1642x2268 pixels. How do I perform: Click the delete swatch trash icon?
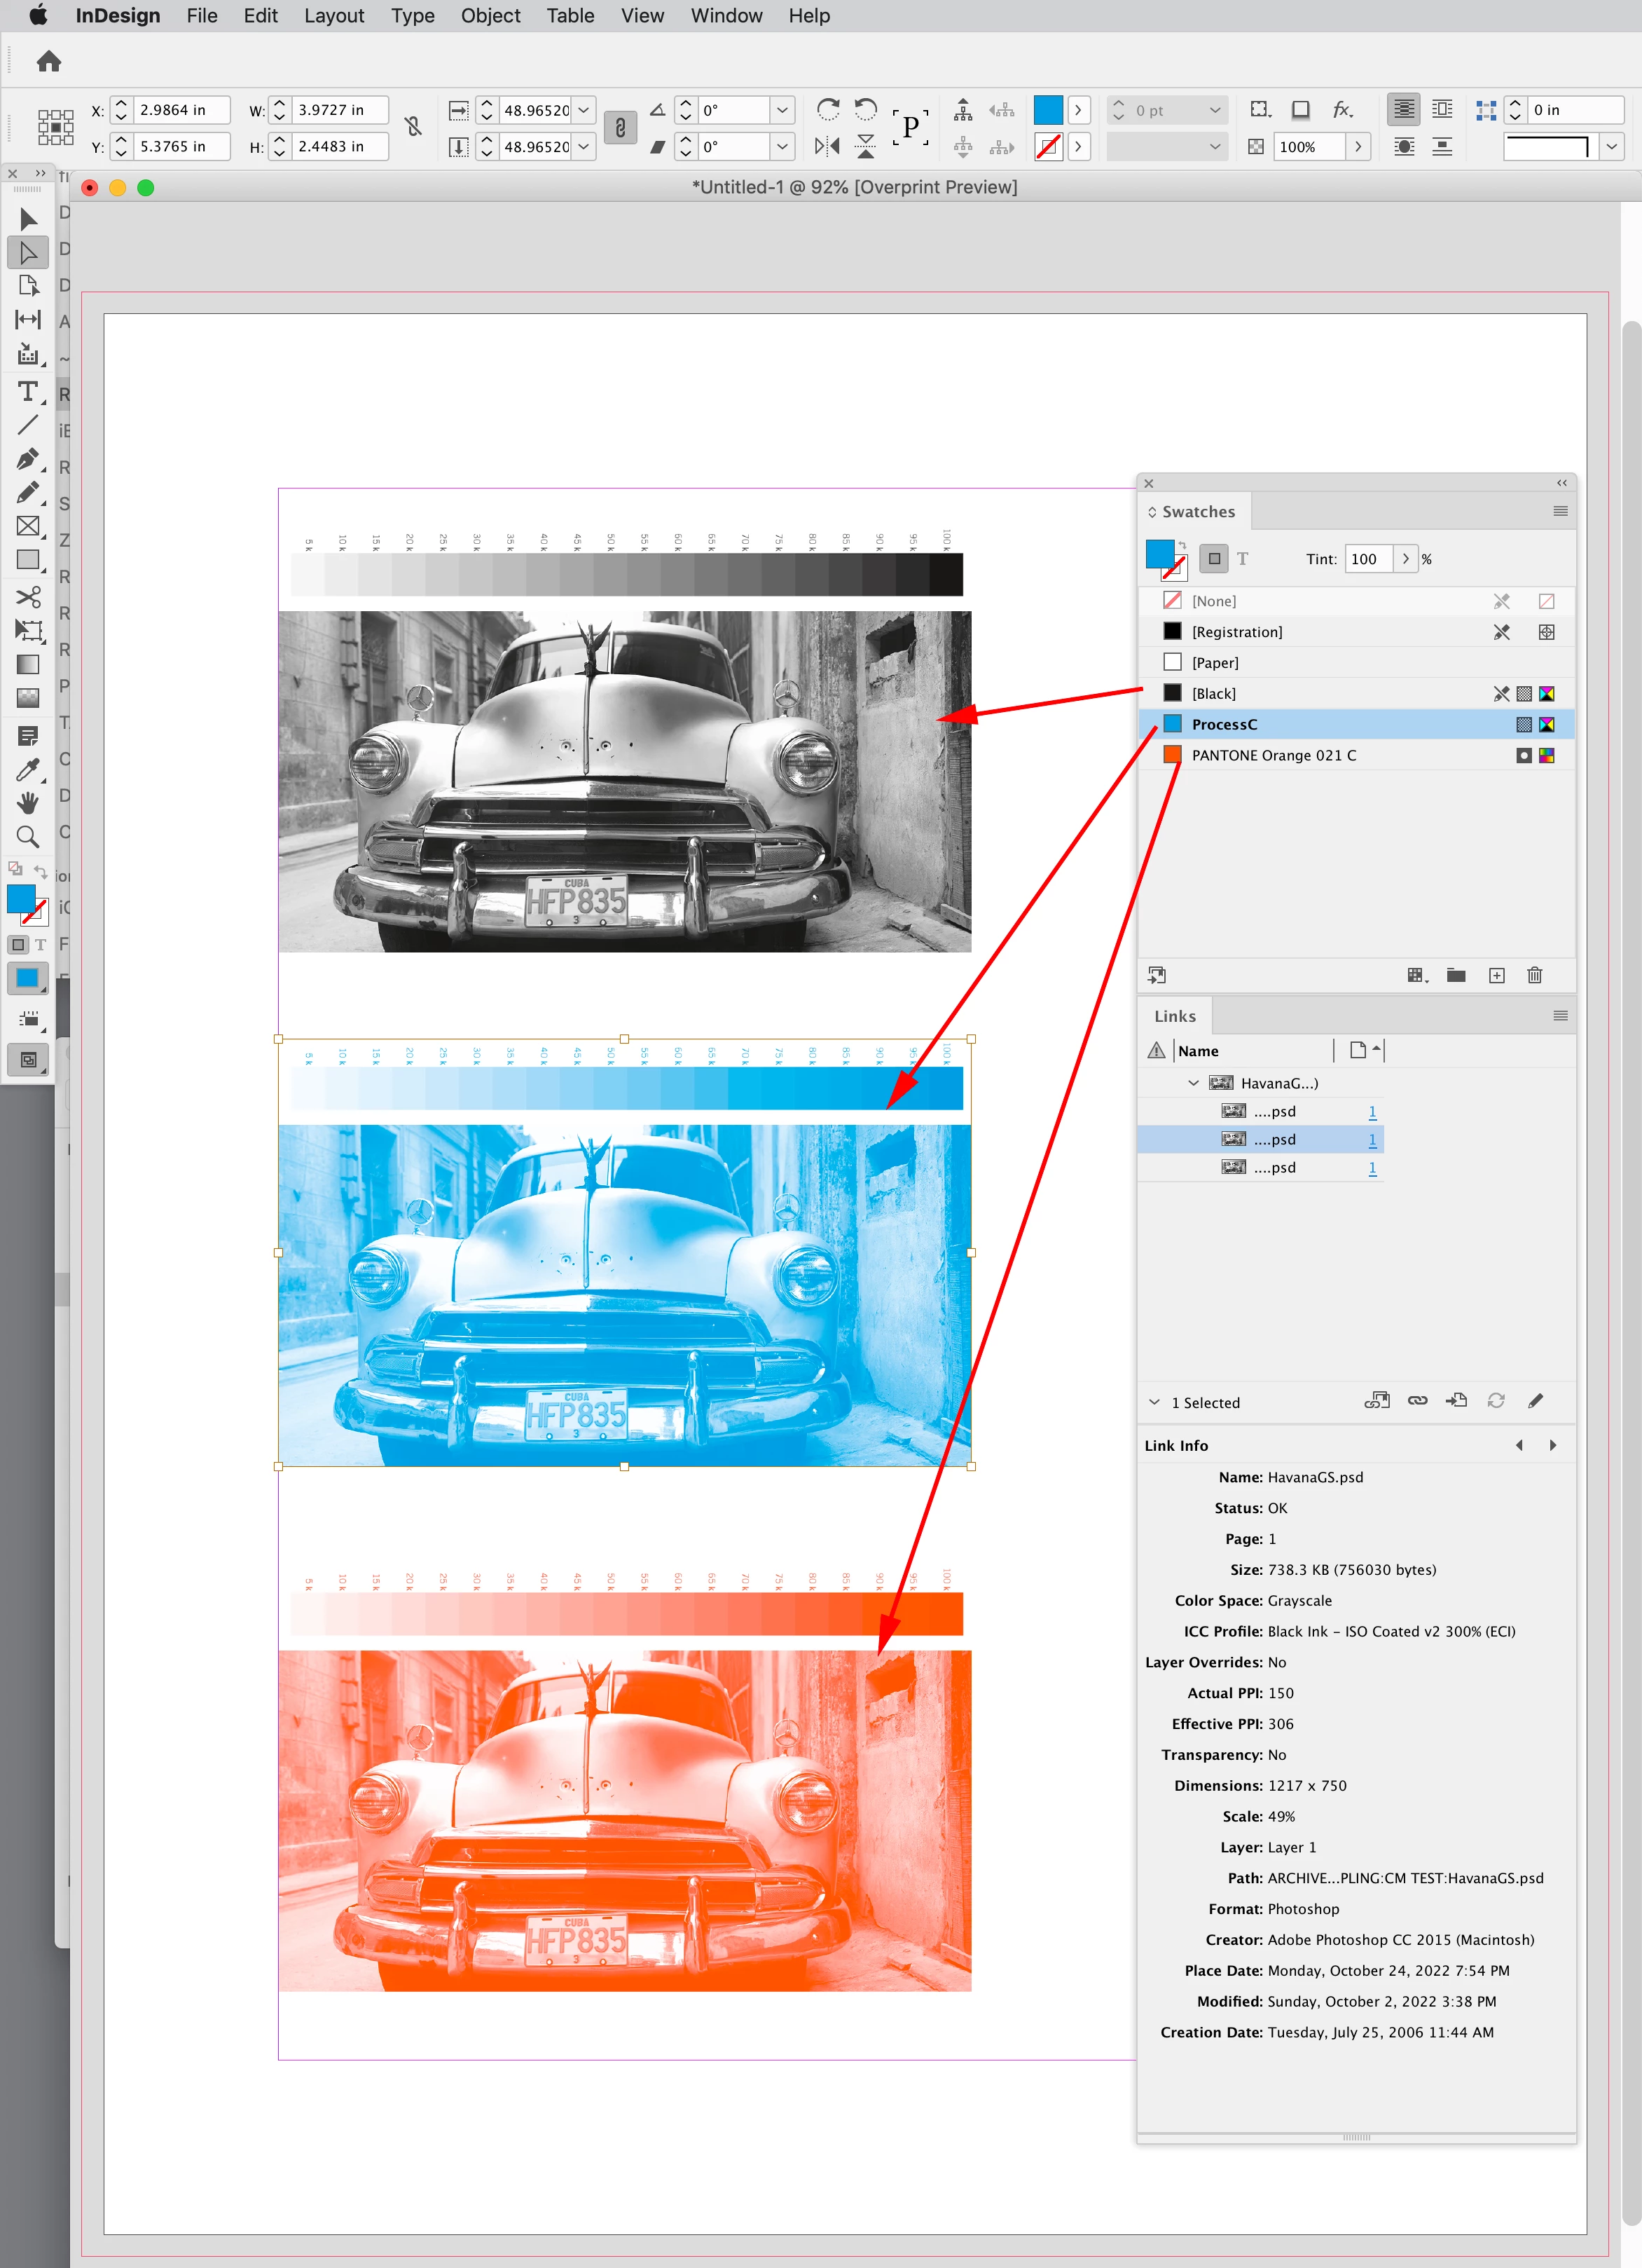pos(1534,975)
